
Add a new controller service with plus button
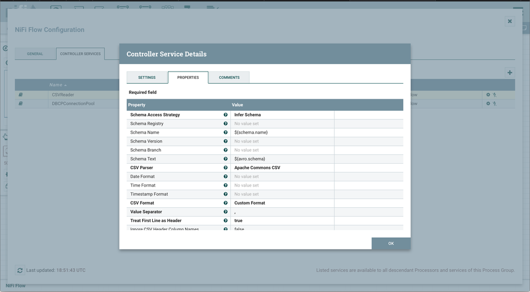coord(510,72)
